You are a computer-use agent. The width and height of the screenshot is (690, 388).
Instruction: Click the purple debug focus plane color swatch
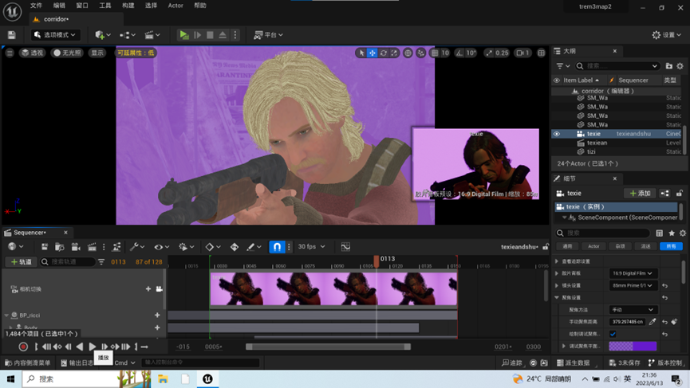point(633,346)
